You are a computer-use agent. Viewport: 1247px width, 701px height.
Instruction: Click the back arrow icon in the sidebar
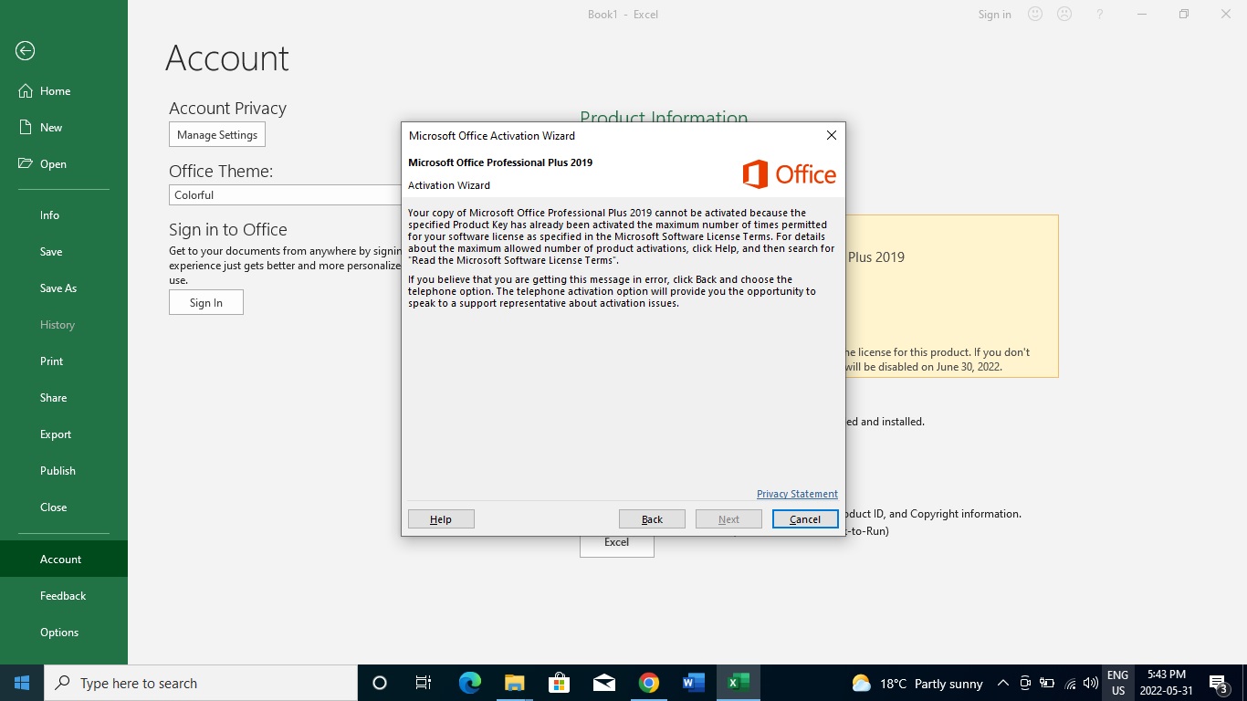[26, 51]
